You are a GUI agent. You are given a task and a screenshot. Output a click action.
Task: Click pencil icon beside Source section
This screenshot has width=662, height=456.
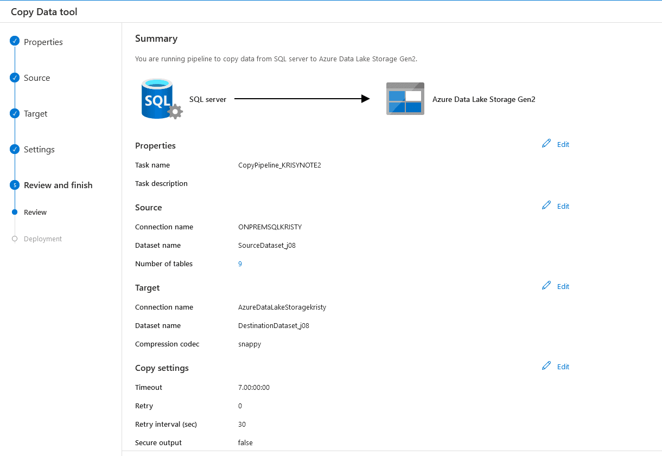pos(546,205)
